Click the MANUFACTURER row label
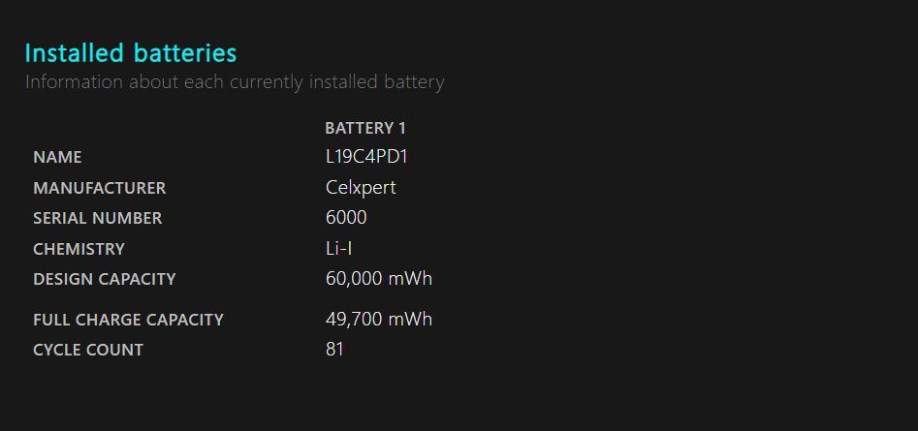 coord(99,188)
